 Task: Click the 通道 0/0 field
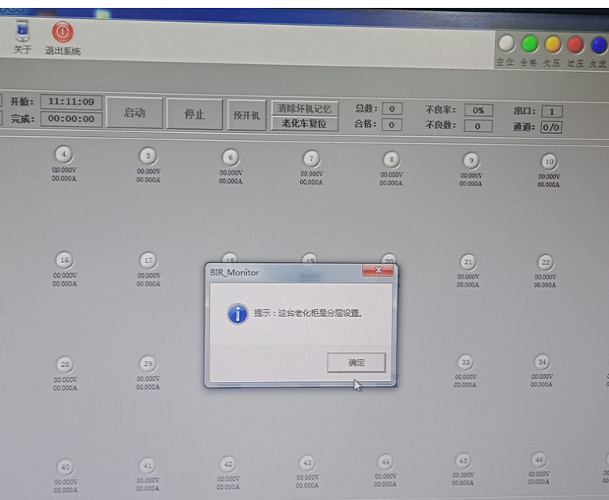[x=550, y=127]
